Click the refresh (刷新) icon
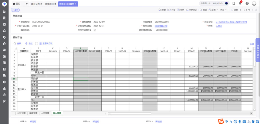This screenshot has width=260, height=124. (x=232, y=10)
